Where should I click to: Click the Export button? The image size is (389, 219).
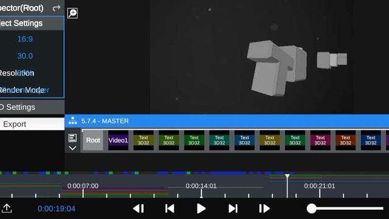pos(32,124)
